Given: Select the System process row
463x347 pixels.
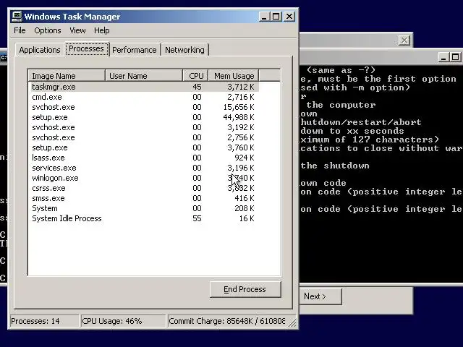Looking at the screenshot, I should click(144, 208).
